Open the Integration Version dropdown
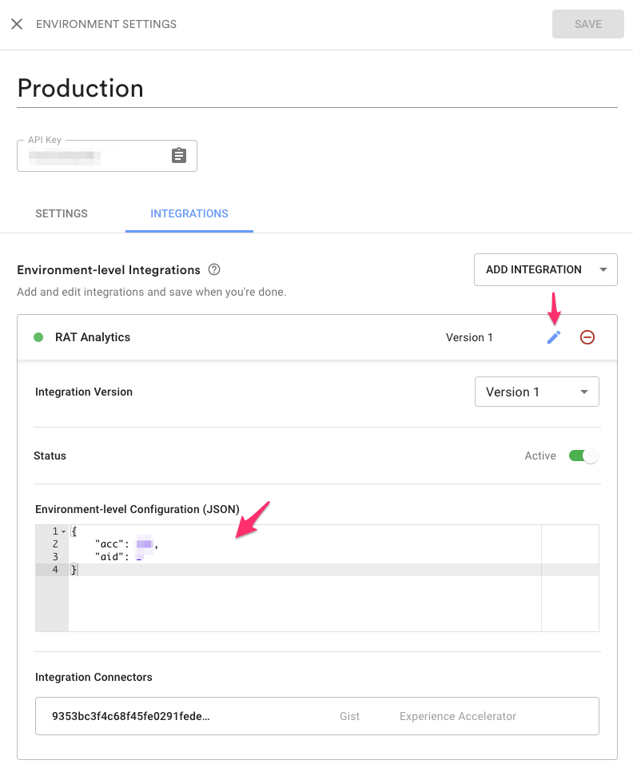This screenshot has height=764, width=633. [536, 392]
